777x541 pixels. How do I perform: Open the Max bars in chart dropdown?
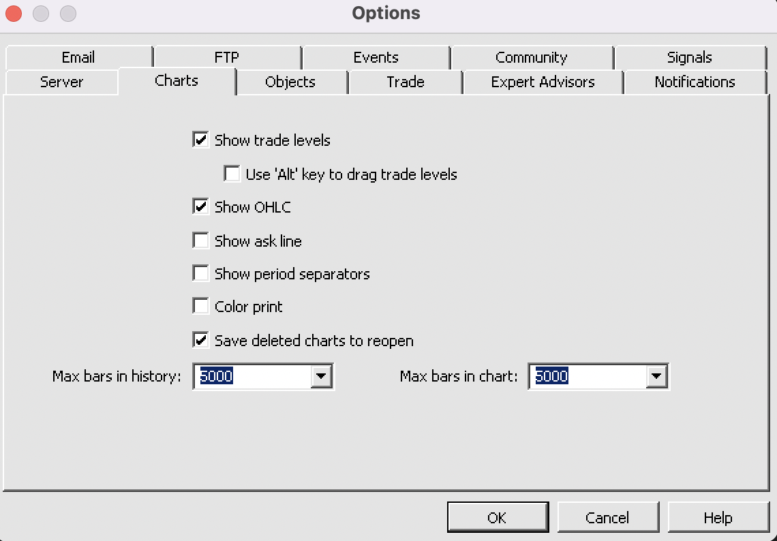[x=656, y=376]
